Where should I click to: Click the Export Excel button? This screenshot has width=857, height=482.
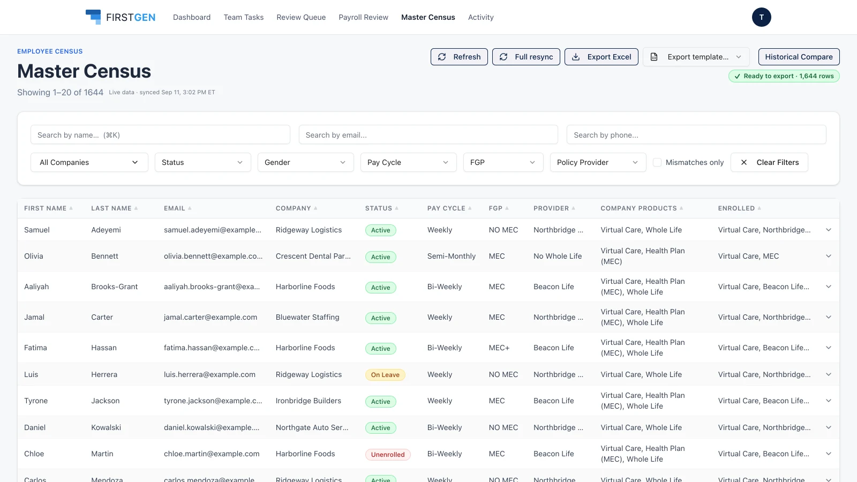pyautogui.click(x=601, y=57)
